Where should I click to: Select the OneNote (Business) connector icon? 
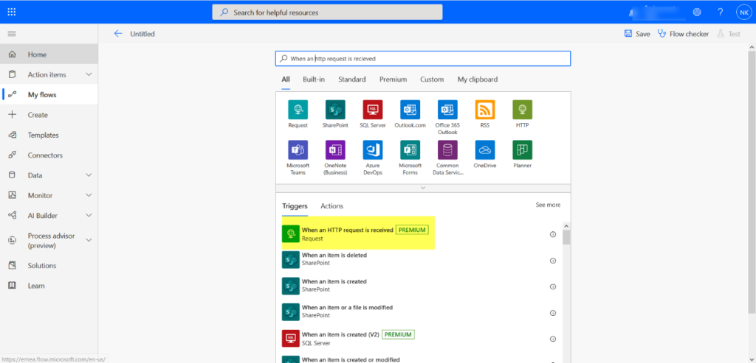(335, 150)
